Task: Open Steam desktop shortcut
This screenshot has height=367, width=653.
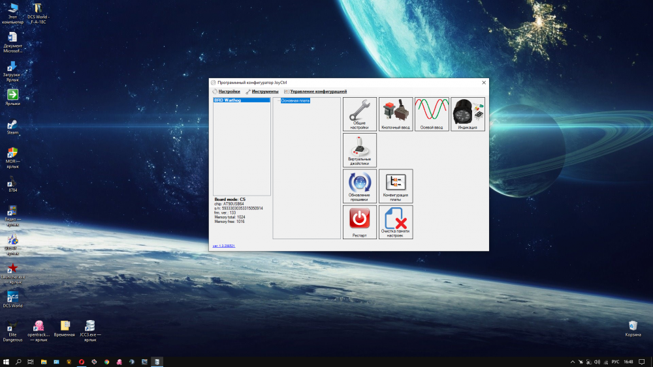Action: pos(12,125)
